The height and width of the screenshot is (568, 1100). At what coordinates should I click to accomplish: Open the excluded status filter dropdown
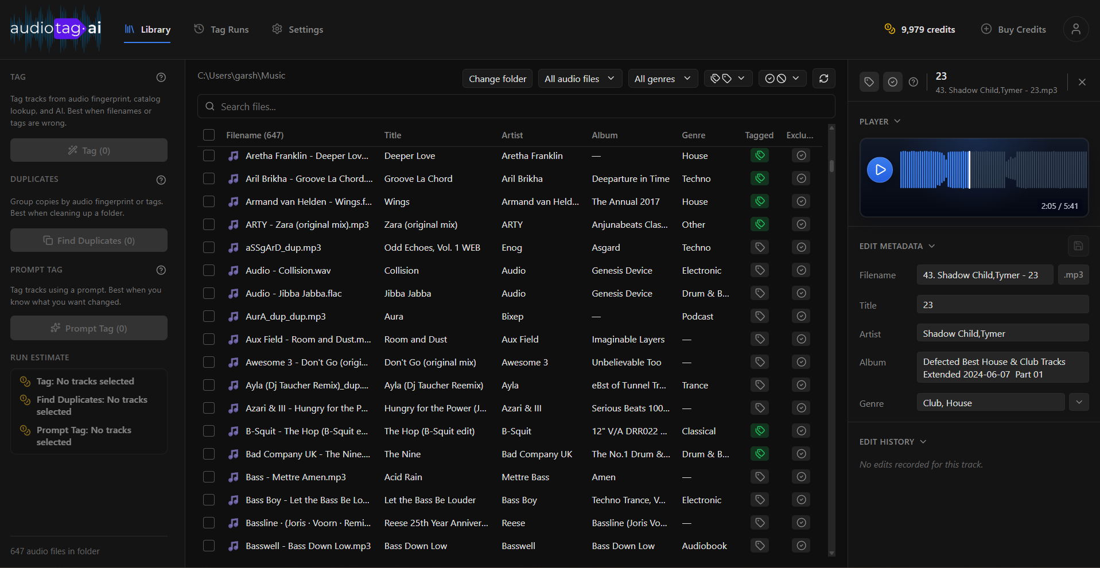point(782,79)
